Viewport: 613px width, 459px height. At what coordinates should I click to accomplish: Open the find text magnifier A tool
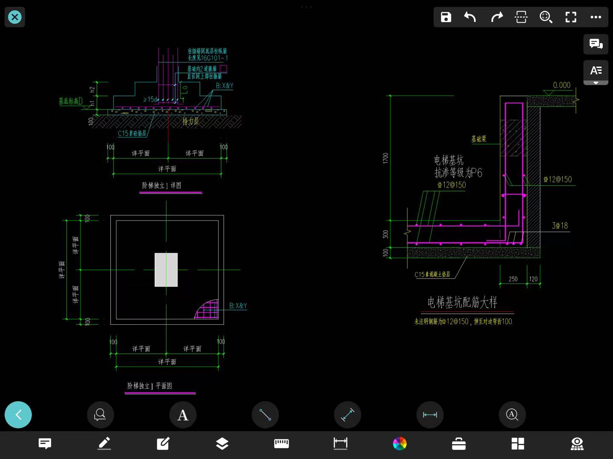512,414
